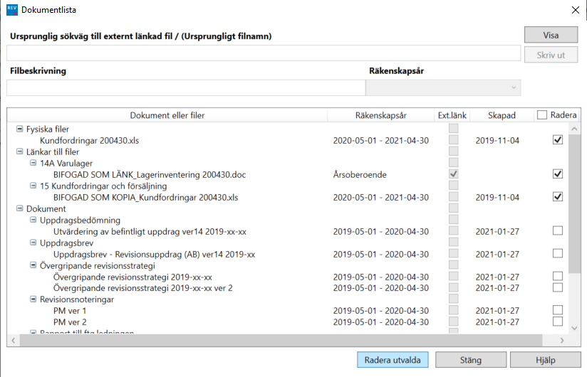Uncheck Radera for BIFOGAD SOM KOPIA_Kundfordringar row
The width and height of the screenshot is (587, 377).
pos(557,196)
